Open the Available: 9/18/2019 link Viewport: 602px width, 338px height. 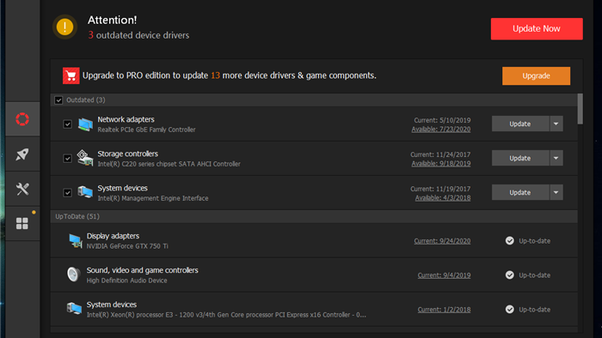[440, 164]
